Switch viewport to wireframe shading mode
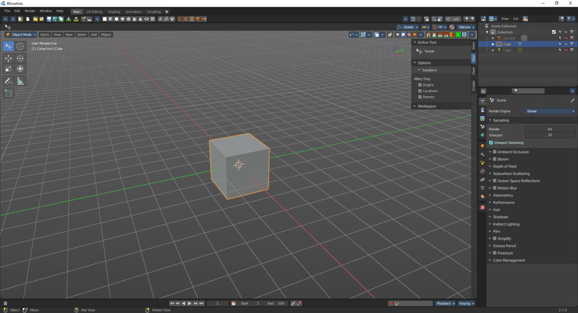Screen dimensions: 578x313 (397, 35)
